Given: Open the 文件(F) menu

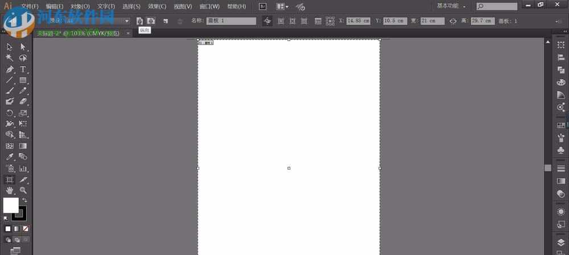Looking at the screenshot, I should [30, 6].
